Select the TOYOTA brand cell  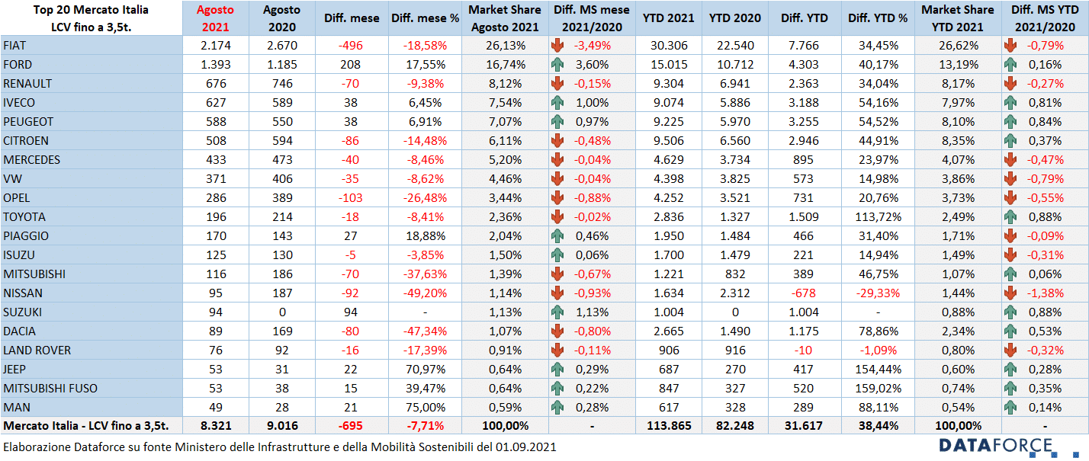click(x=92, y=216)
